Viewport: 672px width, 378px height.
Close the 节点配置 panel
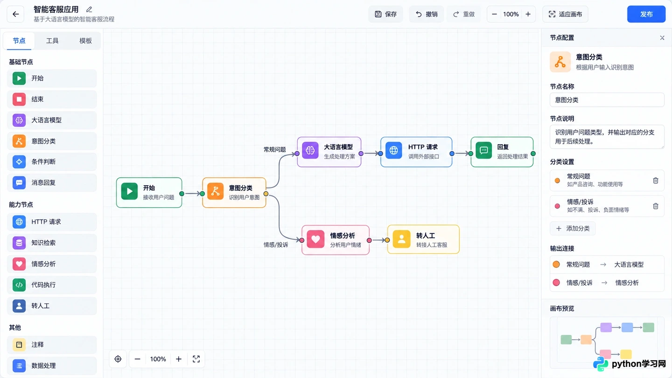click(662, 38)
